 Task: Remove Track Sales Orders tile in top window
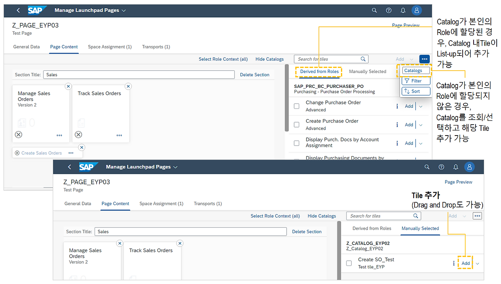point(128,86)
